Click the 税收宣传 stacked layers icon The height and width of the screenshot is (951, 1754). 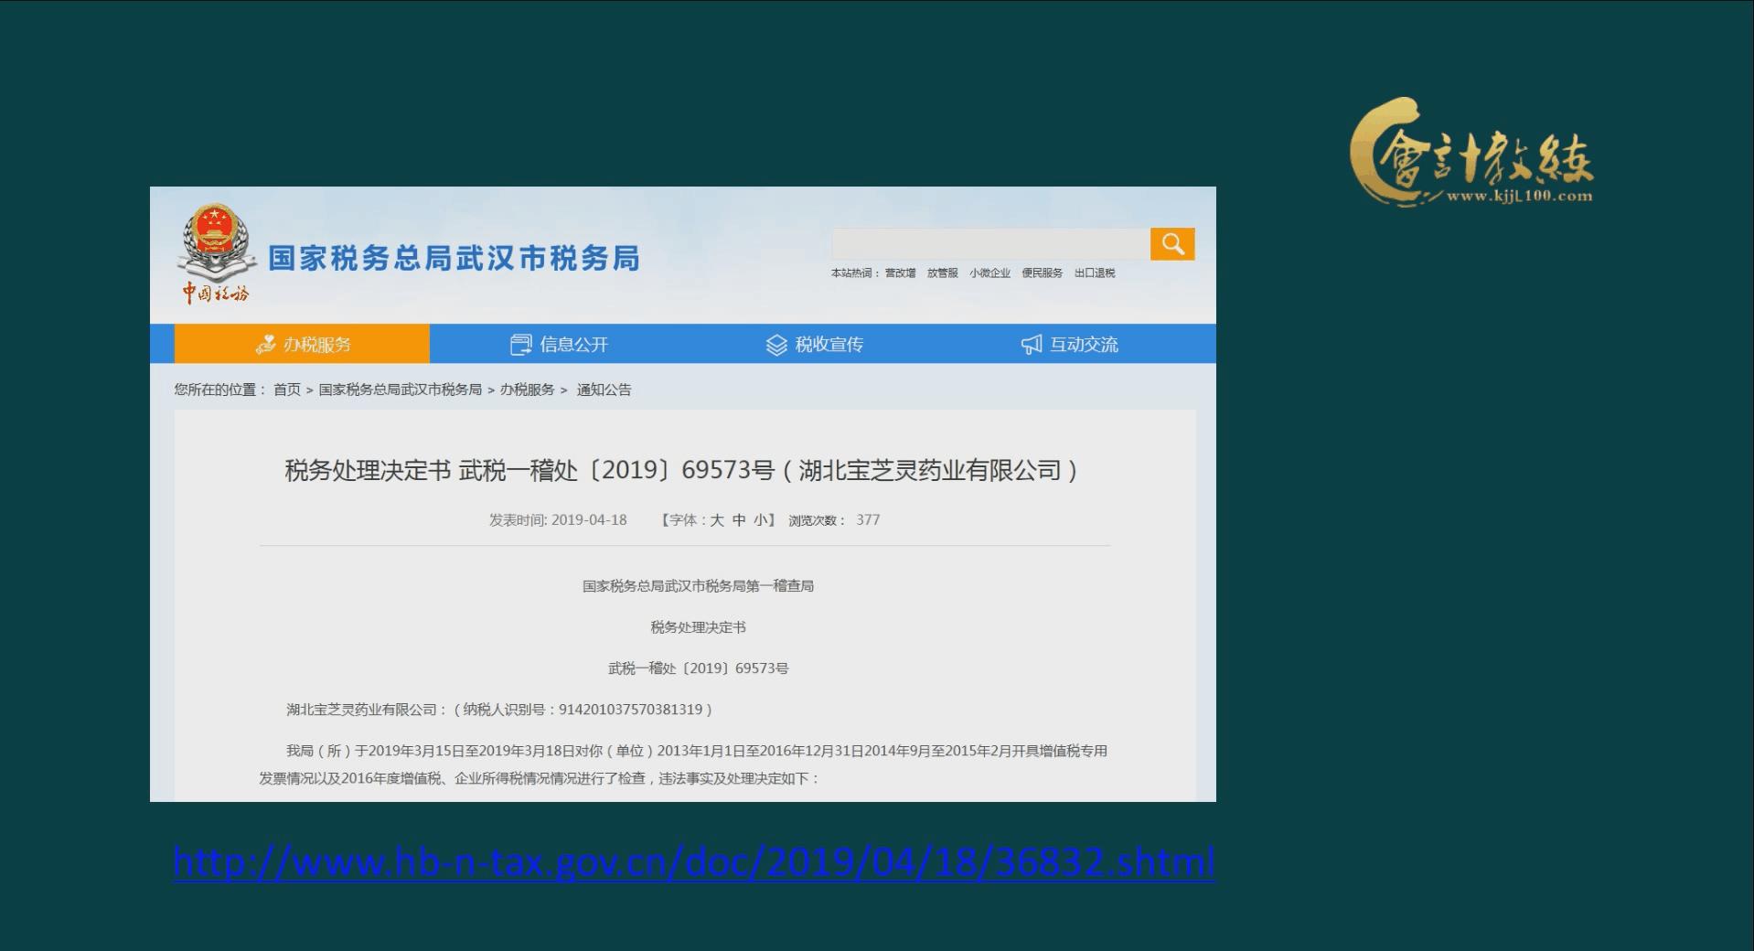pos(777,344)
